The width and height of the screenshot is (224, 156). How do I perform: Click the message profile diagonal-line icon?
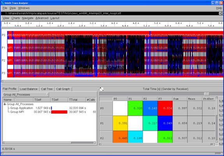[x=102, y=89]
